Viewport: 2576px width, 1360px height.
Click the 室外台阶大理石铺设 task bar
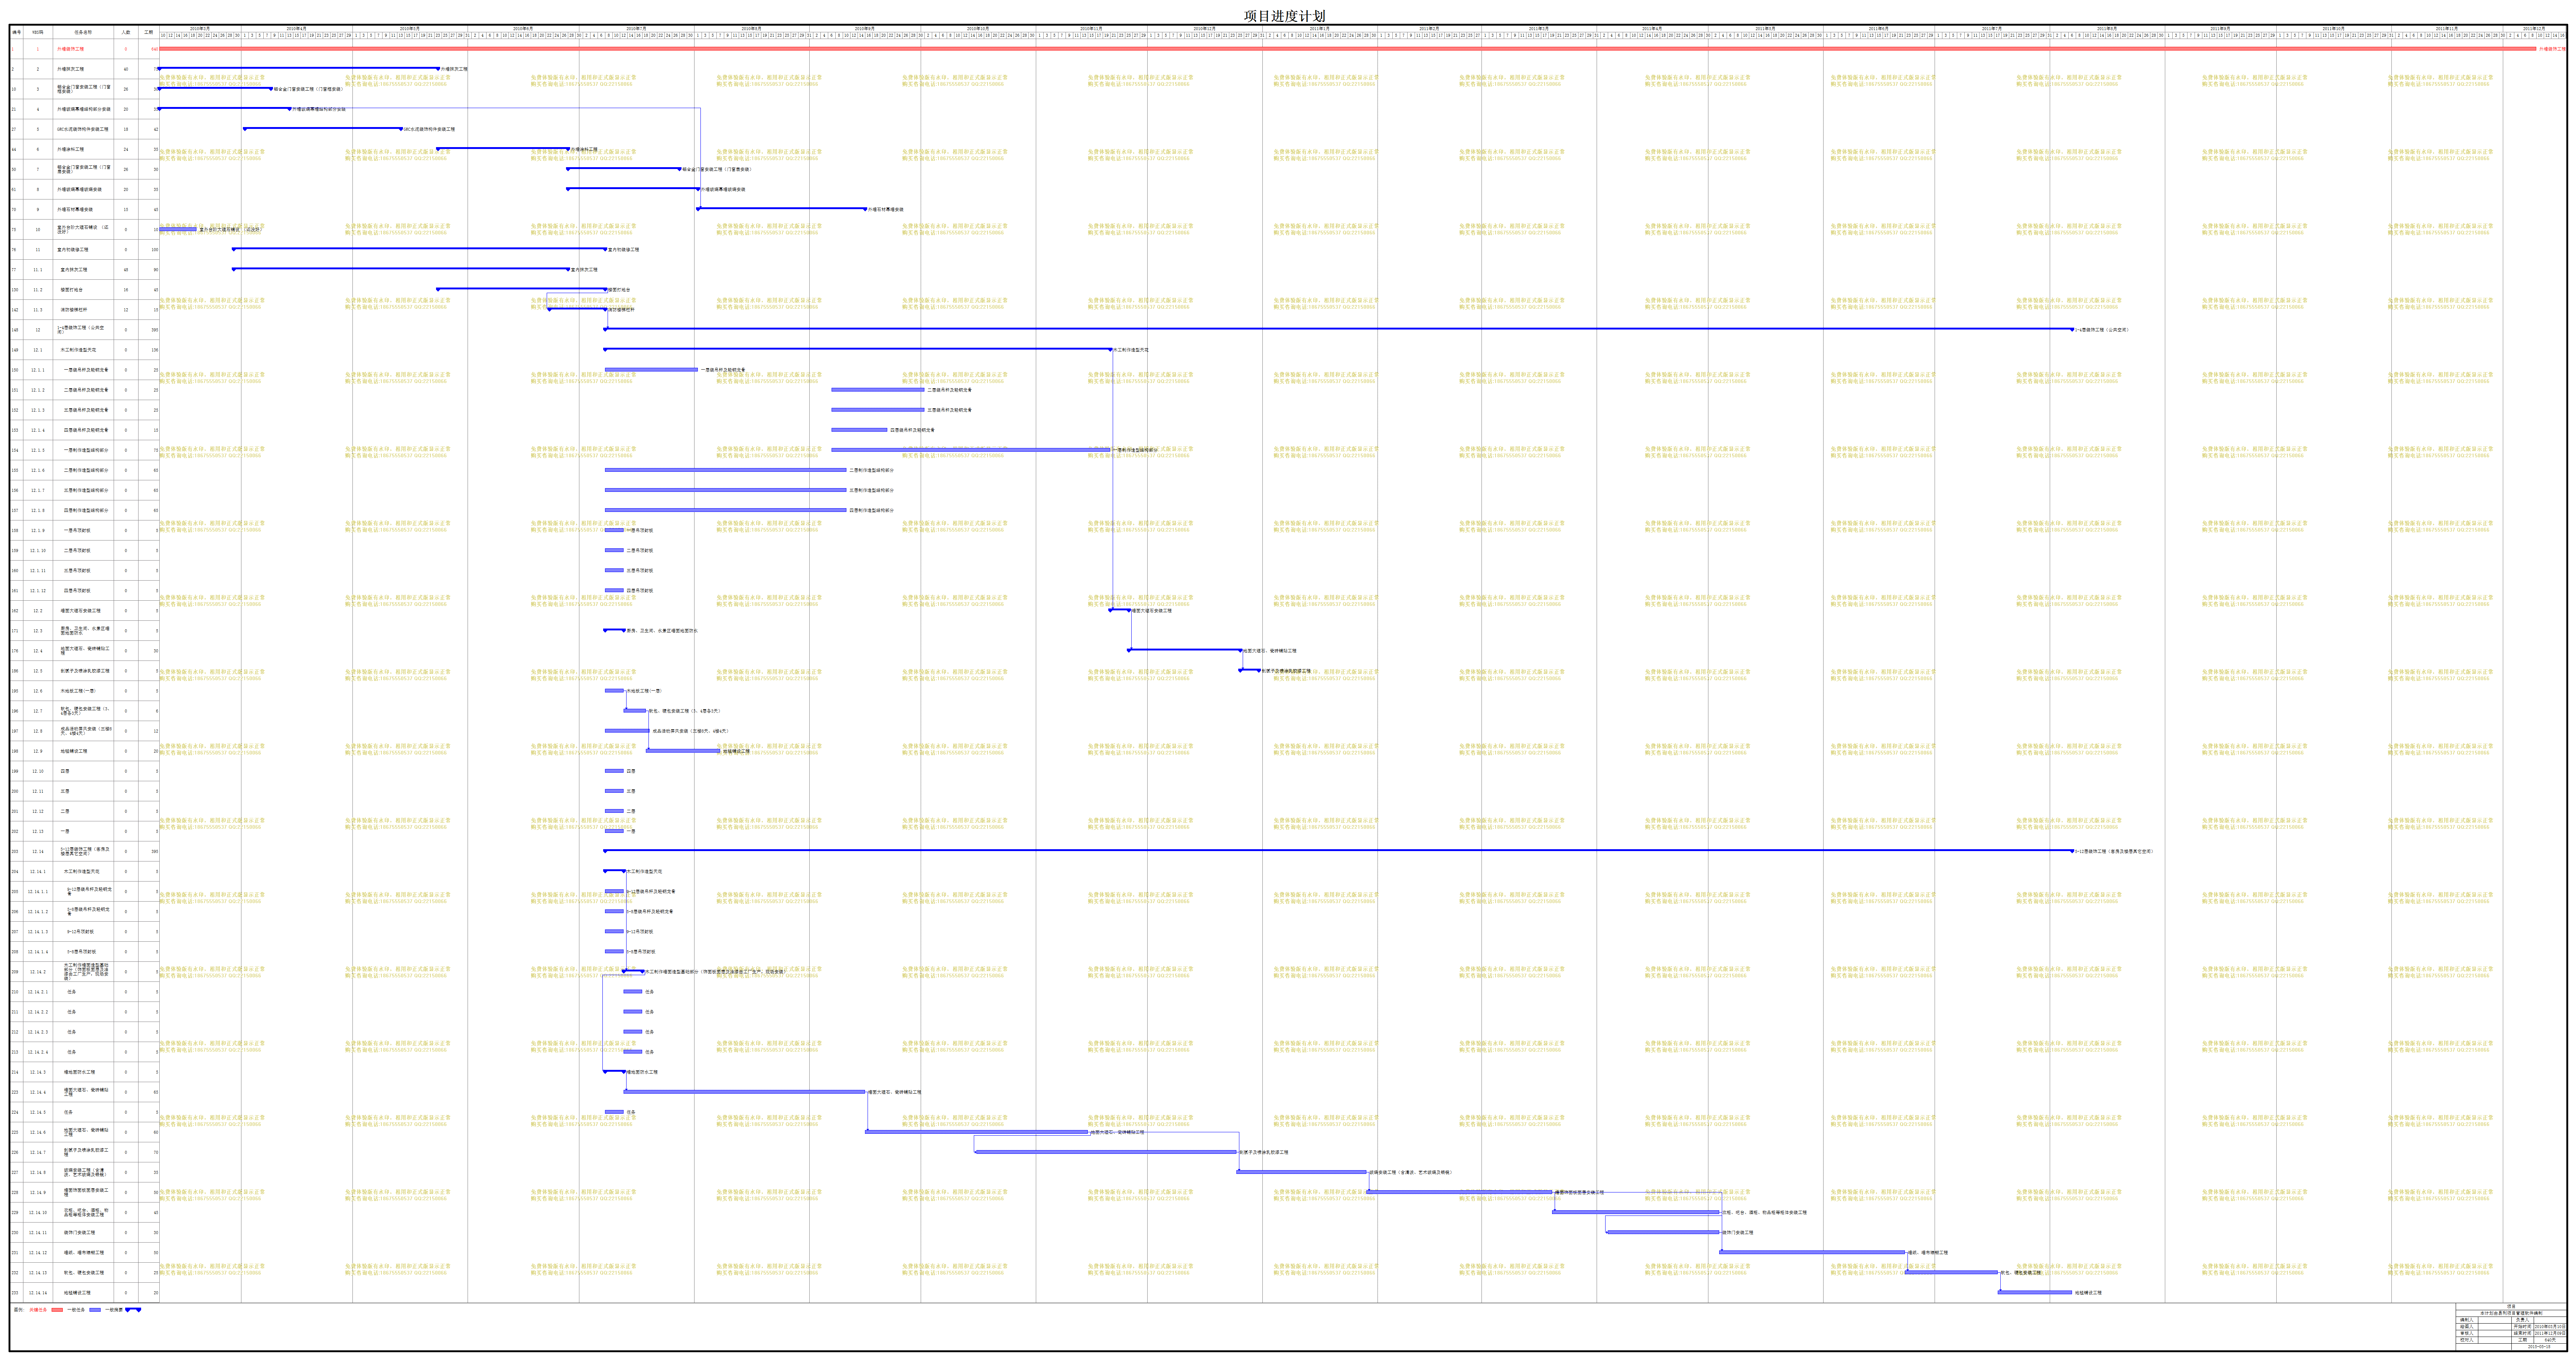pyautogui.click(x=178, y=229)
